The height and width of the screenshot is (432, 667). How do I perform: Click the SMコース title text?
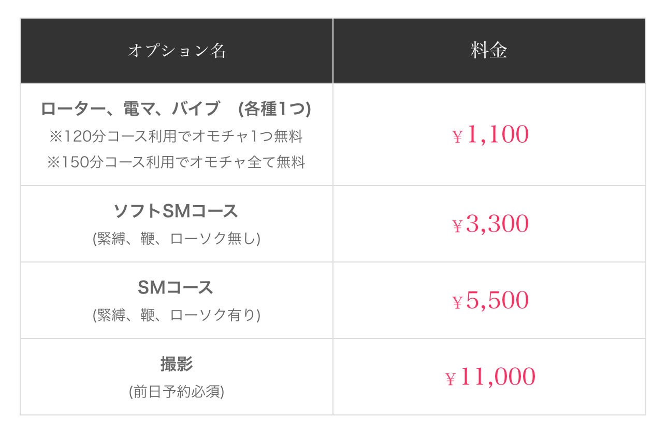click(176, 288)
